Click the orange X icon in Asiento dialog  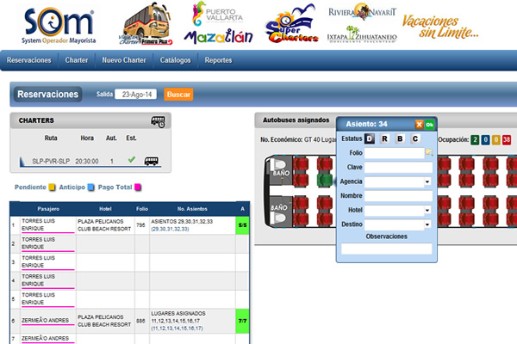[x=419, y=124]
